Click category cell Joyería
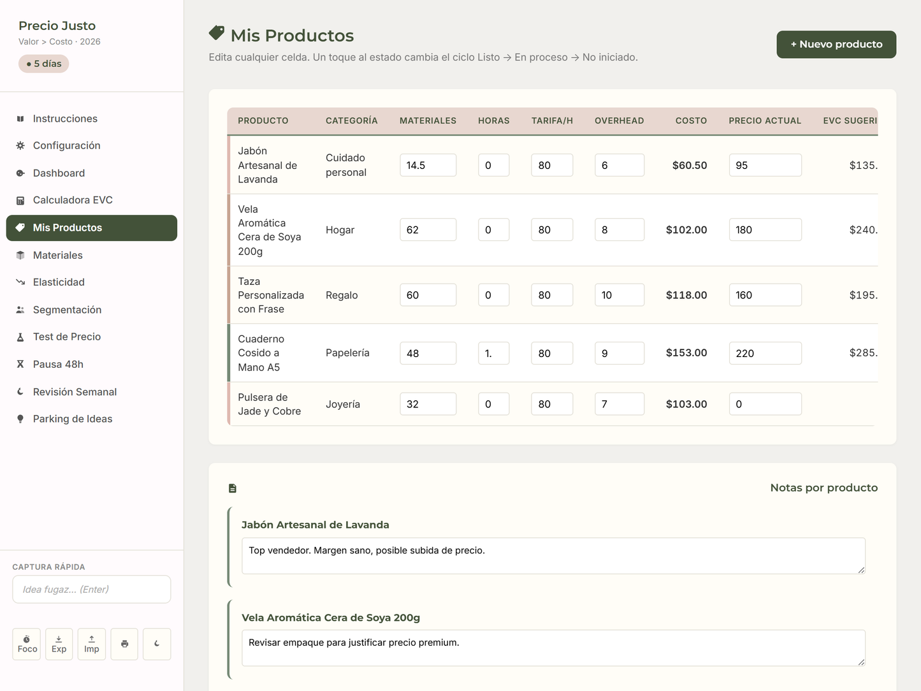Screen dimensions: 921x691 pos(343,404)
